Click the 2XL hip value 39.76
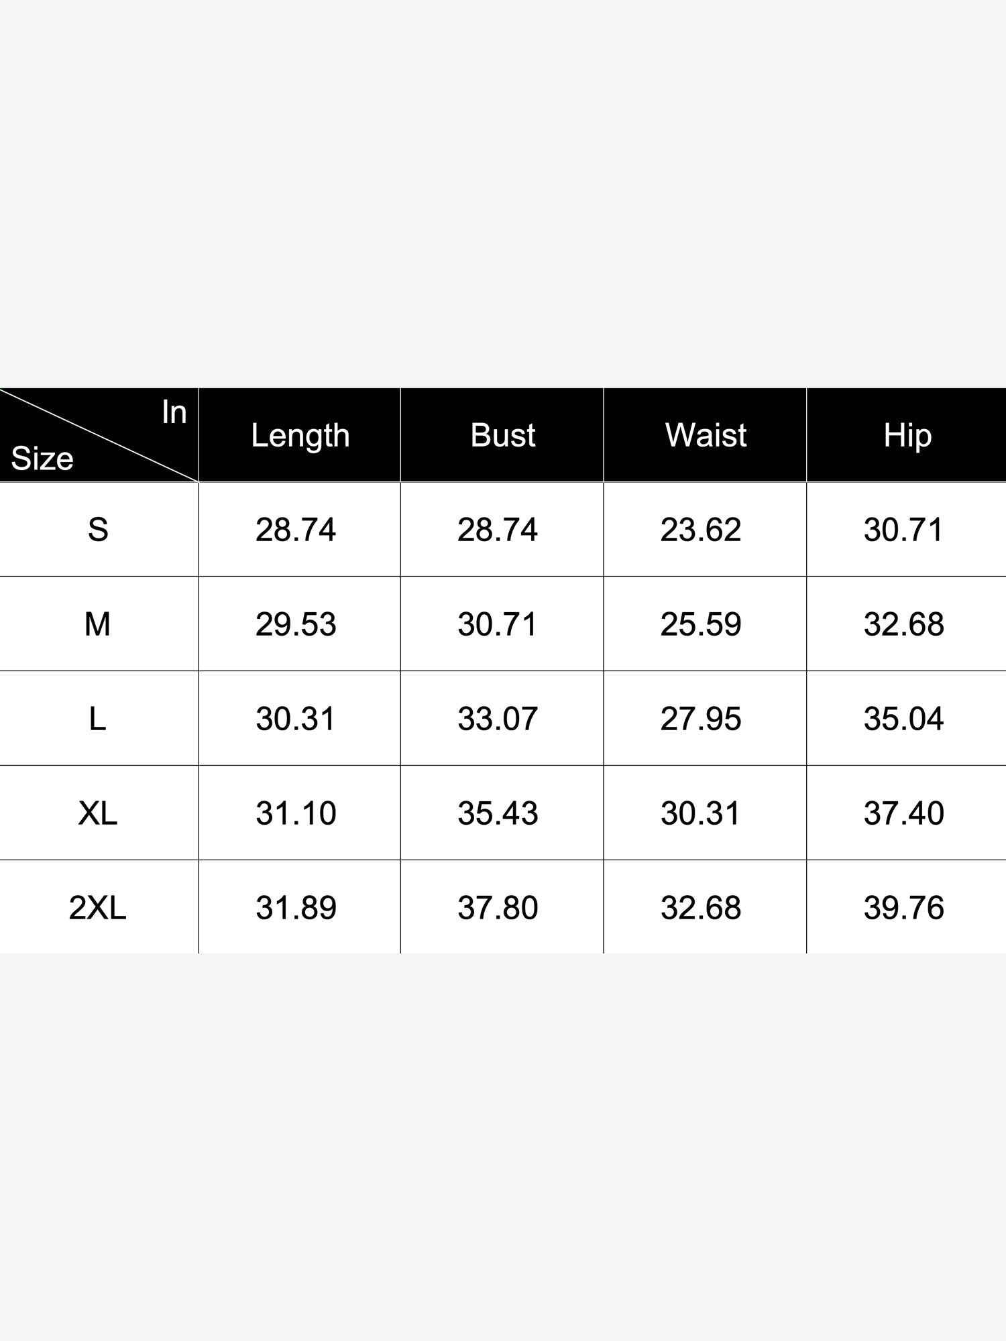The height and width of the screenshot is (1341, 1006). (904, 908)
